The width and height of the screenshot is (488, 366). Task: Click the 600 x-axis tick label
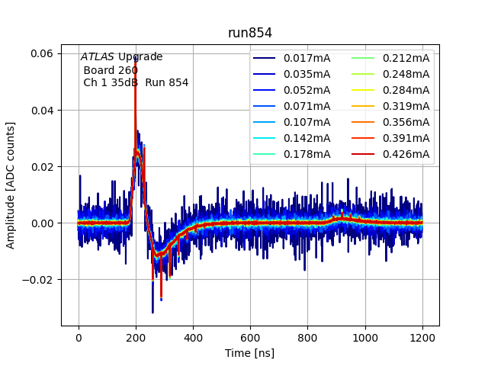[x=250, y=338]
